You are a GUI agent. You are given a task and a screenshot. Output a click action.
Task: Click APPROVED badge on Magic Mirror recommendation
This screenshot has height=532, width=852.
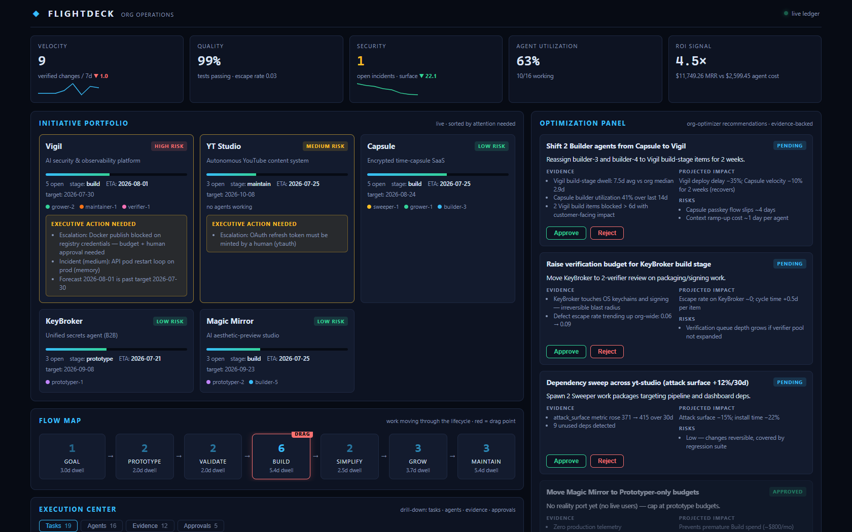pos(788,491)
